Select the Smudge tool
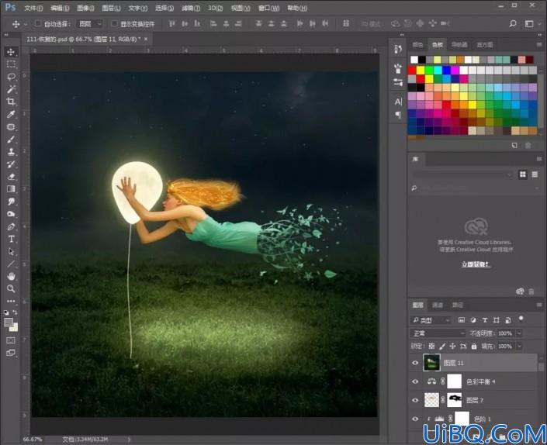This screenshot has width=547, height=445. [x=11, y=202]
